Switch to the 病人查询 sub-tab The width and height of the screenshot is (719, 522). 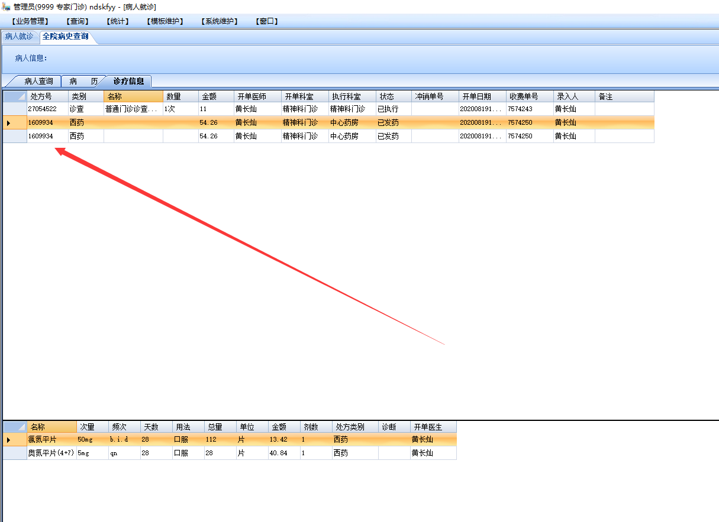38,81
